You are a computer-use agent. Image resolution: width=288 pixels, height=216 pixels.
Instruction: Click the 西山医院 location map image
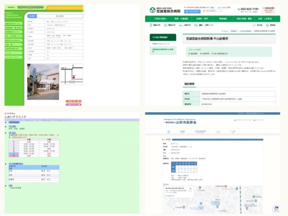click(72, 74)
